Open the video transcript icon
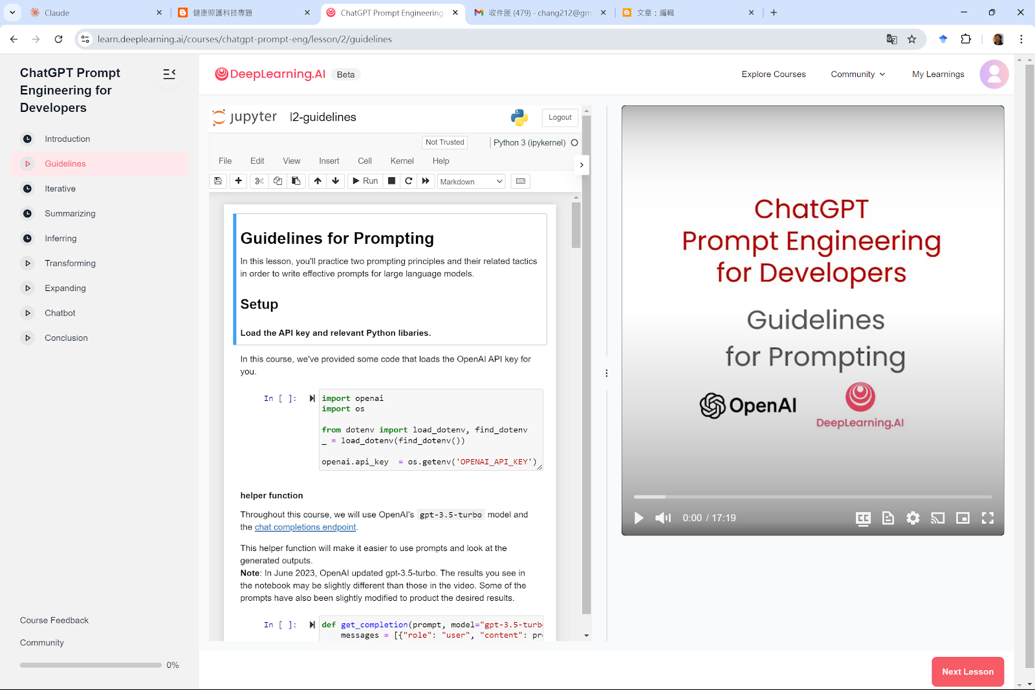 pos(888,518)
